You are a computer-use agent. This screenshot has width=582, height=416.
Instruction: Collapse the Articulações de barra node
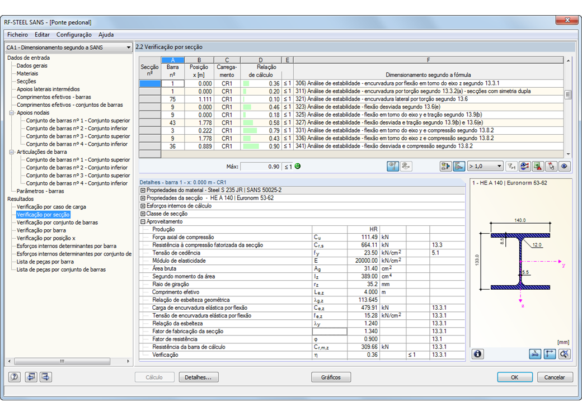pyautogui.click(x=12, y=152)
